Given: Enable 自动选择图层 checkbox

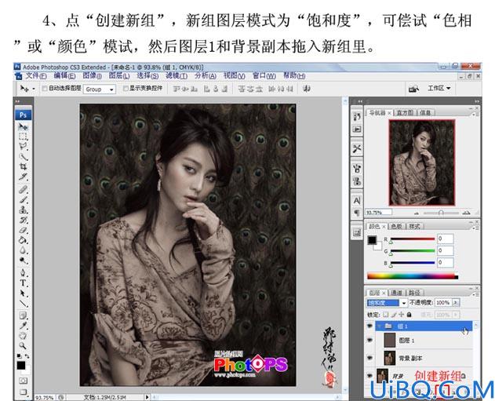Looking at the screenshot, I should (x=45, y=89).
